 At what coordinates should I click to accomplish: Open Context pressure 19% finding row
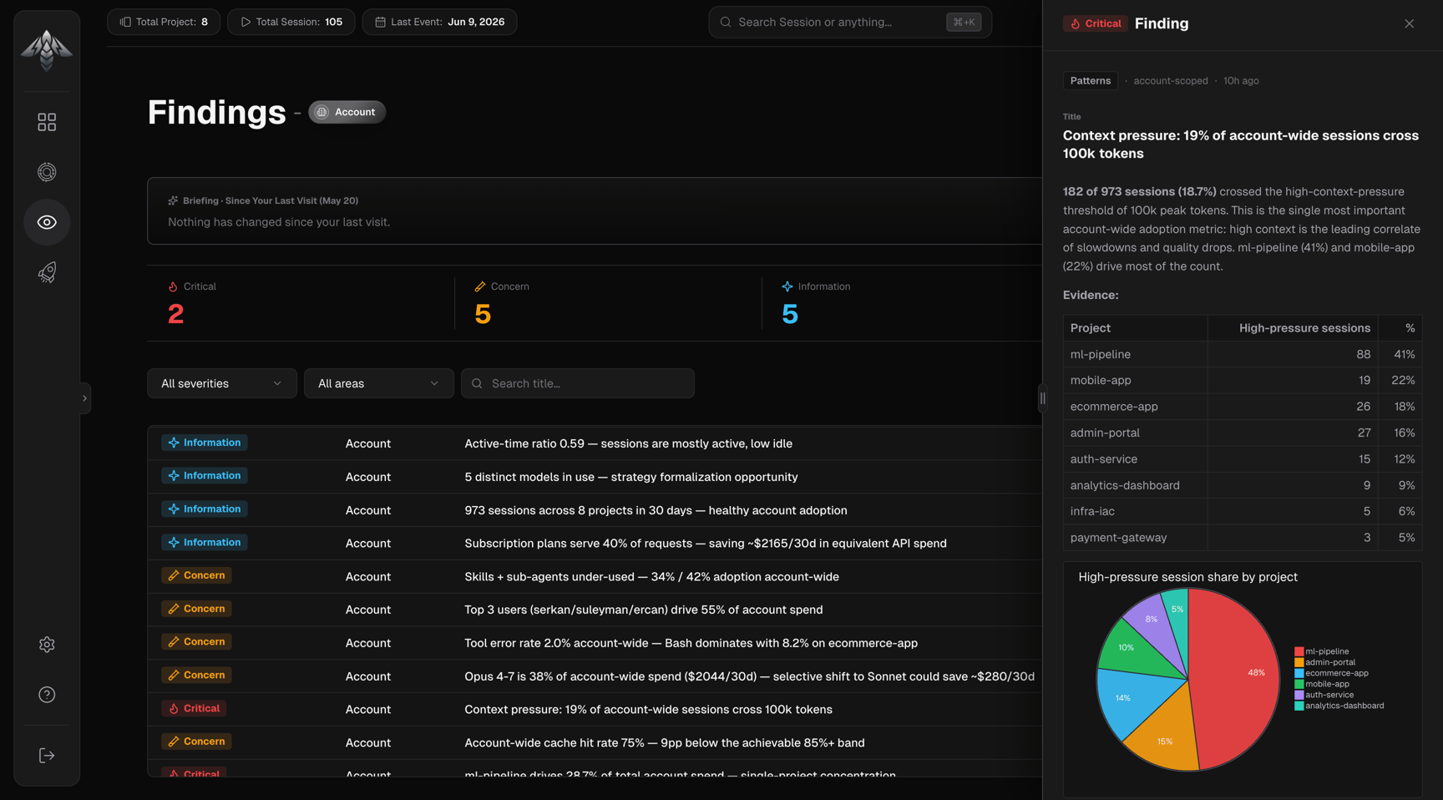click(x=595, y=709)
